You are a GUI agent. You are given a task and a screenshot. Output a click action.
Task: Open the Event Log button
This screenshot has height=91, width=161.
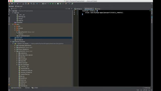point(146,88)
